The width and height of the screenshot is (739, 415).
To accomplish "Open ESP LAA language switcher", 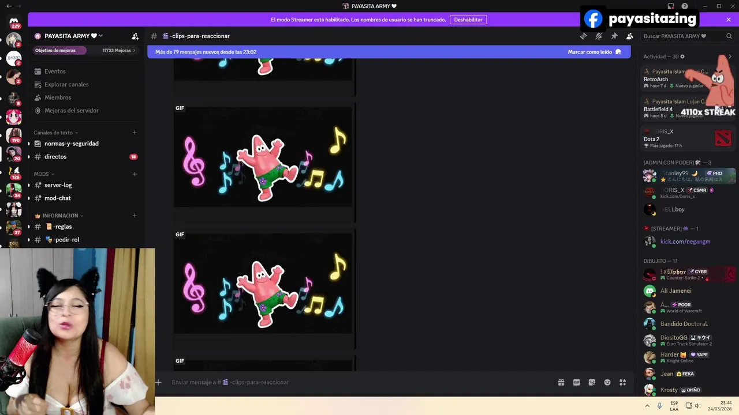I will (x=674, y=406).
